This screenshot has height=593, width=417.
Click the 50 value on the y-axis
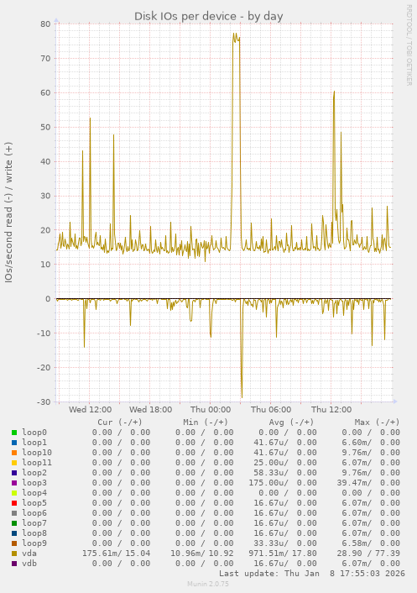point(45,127)
